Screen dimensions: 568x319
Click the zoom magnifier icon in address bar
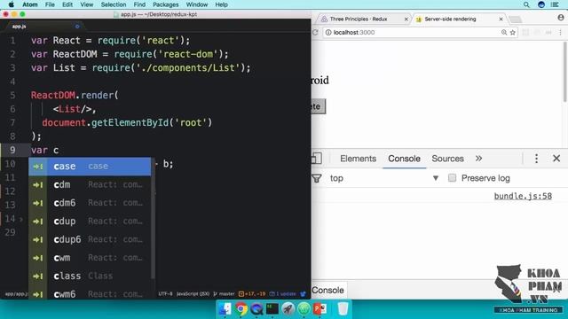[x=504, y=33]
